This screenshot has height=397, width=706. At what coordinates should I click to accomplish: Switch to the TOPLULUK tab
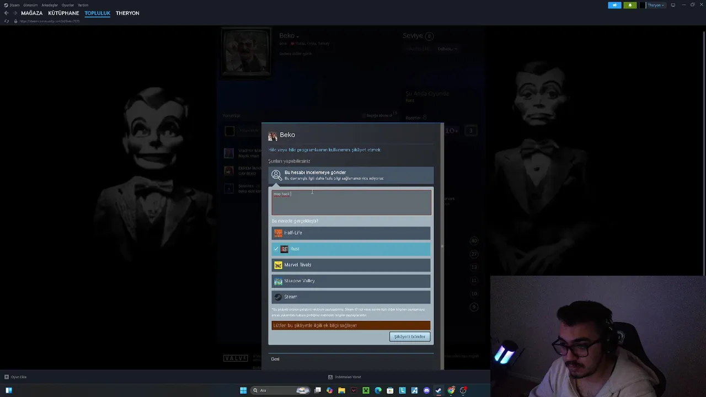coord(98,13)
